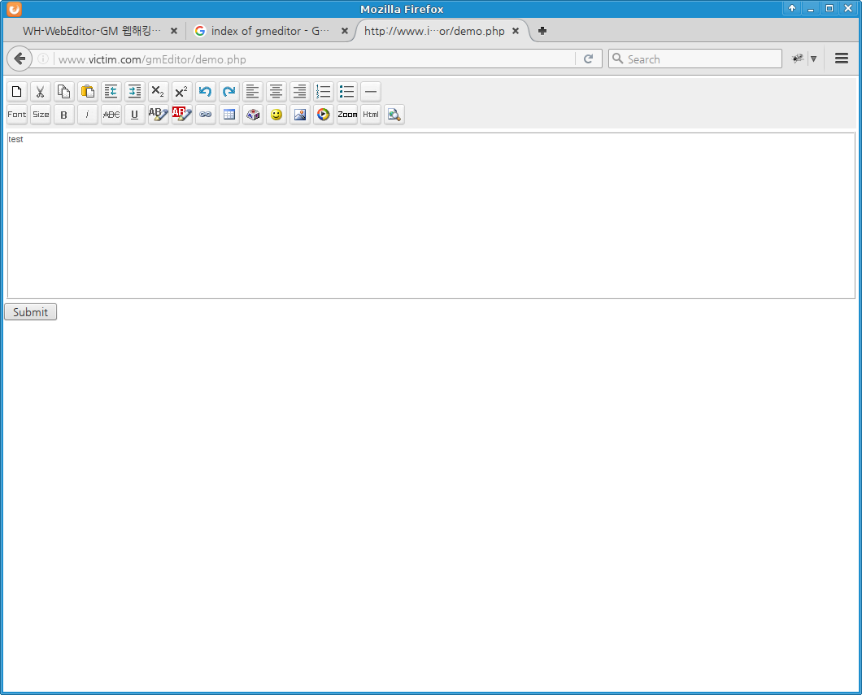Screen dimensions: 862x695
Task: Toggle bold formatting
Action: pyautogui.click(x=63, y=115)
